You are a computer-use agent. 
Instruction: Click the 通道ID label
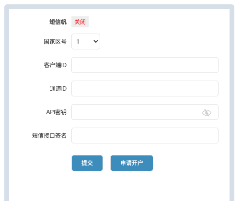click(58, 89)
